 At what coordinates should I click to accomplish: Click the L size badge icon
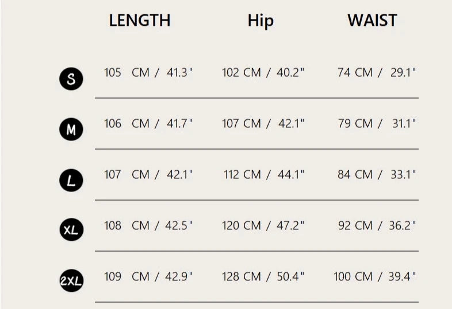(x=71, y=181)
